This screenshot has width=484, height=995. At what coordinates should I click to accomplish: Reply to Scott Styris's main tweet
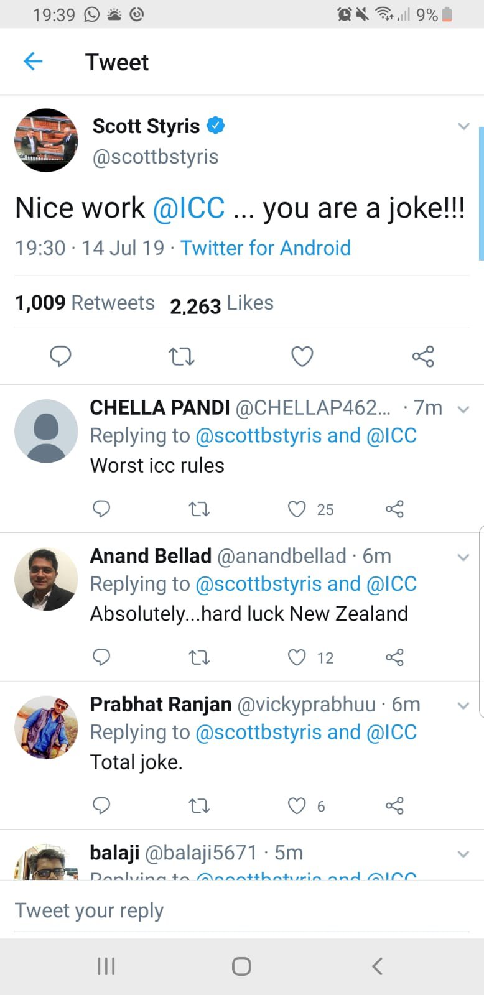click(60, 356)
